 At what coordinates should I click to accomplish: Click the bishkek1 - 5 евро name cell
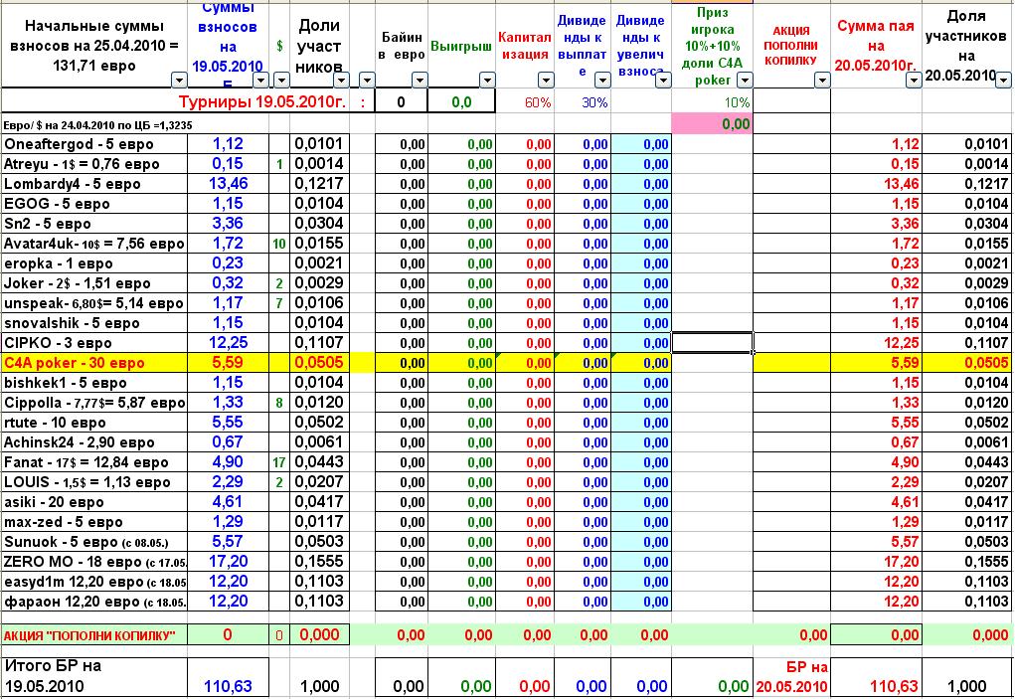tap(94, 383)
